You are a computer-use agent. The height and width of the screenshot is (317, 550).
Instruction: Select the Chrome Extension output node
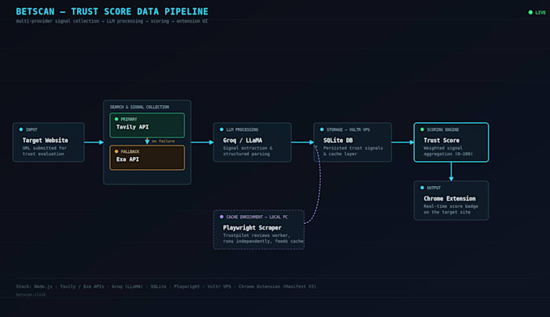pos(451,201)
